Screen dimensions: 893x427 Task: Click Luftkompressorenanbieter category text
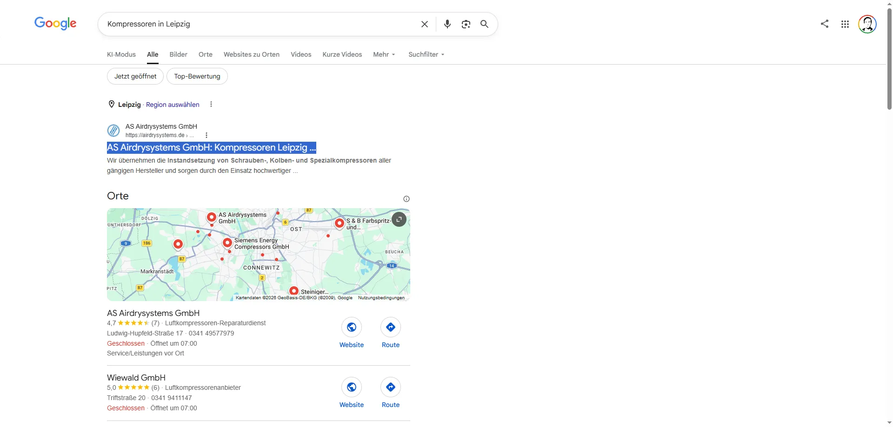[x=203, y=388]
